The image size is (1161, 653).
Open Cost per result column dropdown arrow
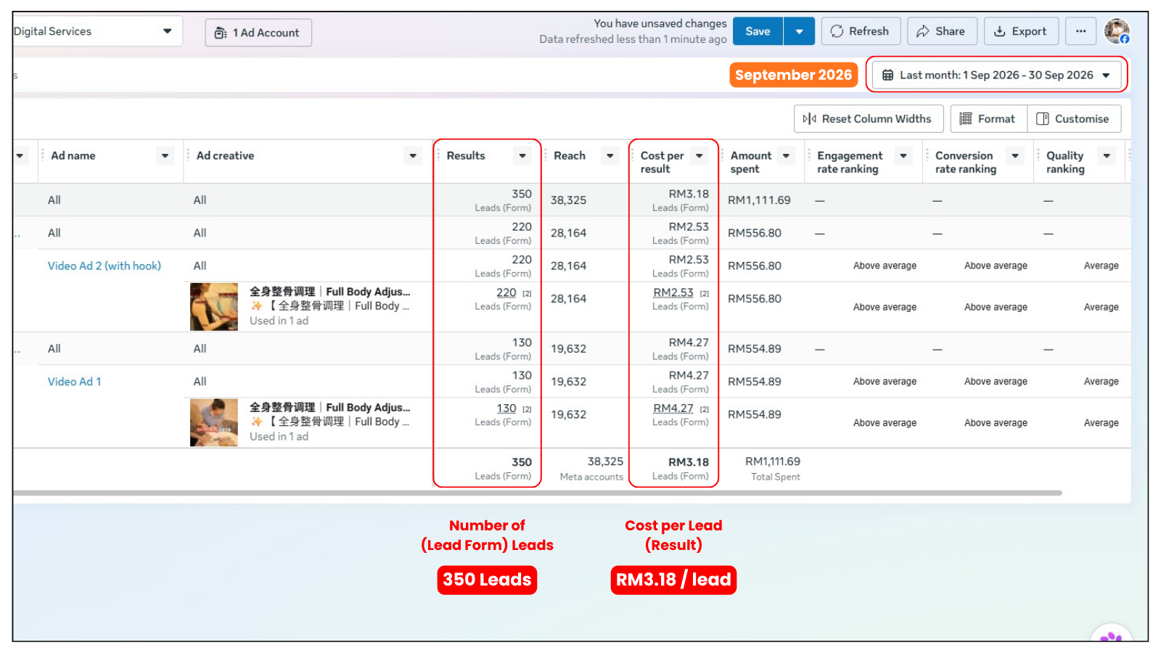coord(700,156)
